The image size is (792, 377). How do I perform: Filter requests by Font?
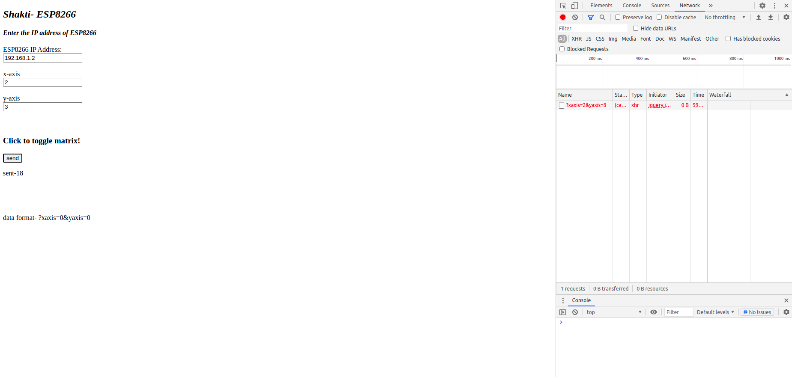click(646, 39)
